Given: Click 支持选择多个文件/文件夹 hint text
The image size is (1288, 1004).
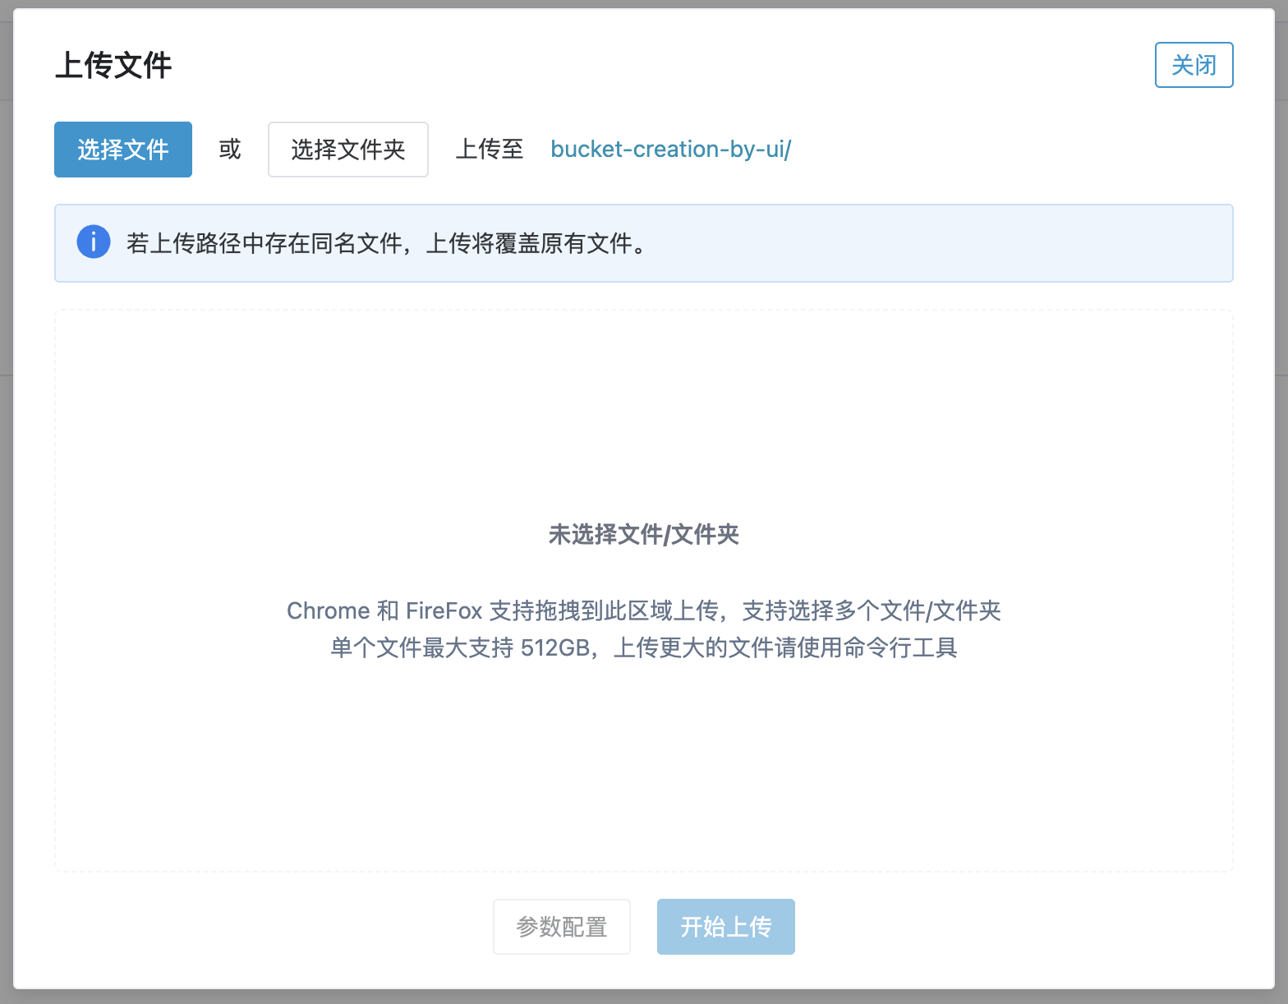Looking at the screenshot, I should pos(871,611).
